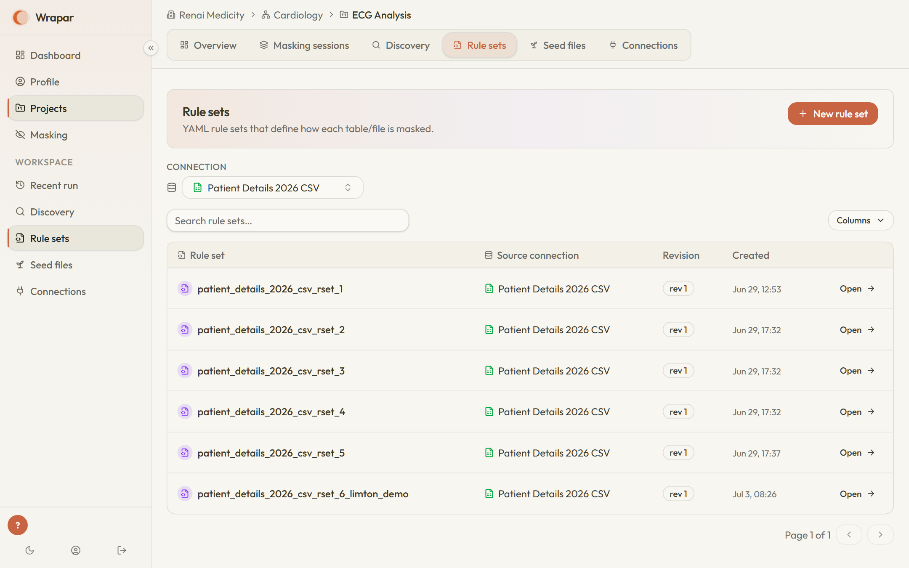The image size is (909, 568).
Task: Click the rule set icon for rset_5
Action: pyautogui.click(x=185, y=453)
